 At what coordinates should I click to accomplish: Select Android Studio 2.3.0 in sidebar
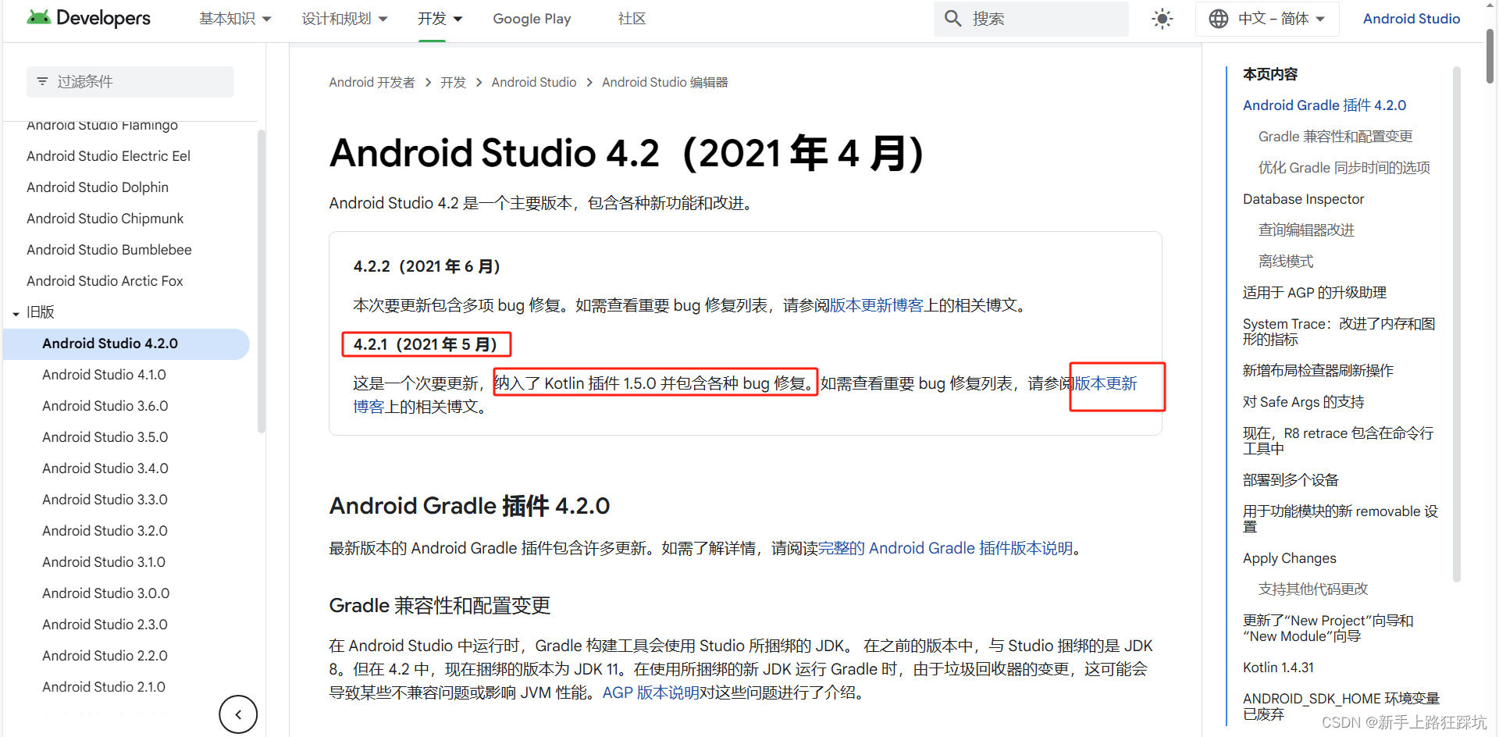click(x=105, y=625)
